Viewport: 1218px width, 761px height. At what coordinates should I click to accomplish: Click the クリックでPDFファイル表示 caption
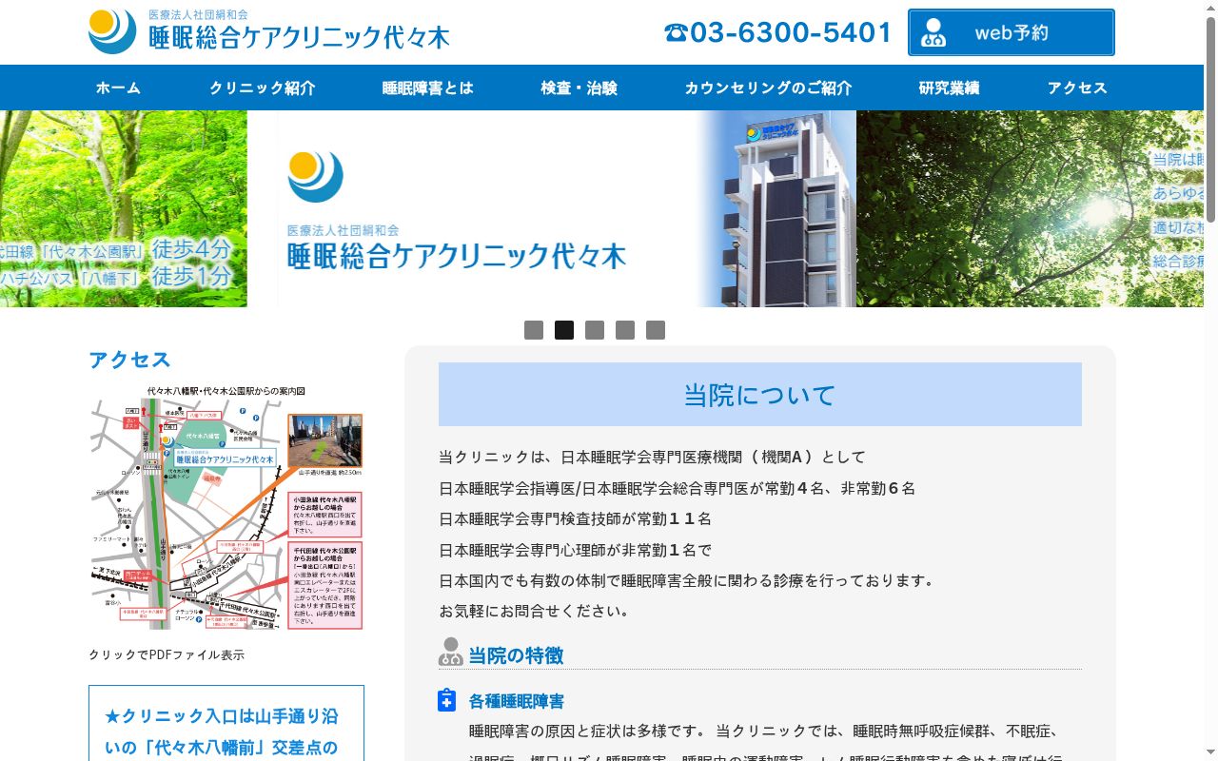(x=167, y=654)
